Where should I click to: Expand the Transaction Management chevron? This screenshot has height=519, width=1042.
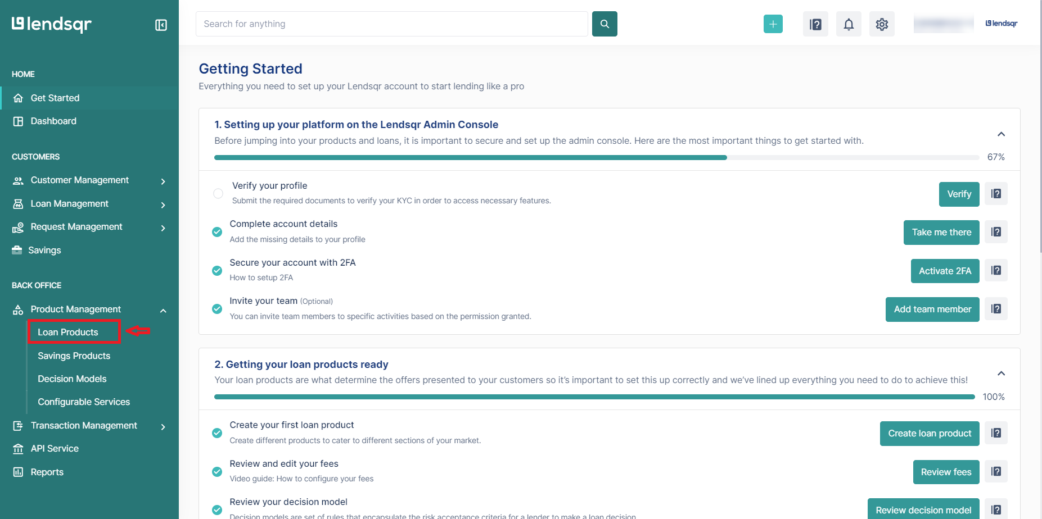(x=163, y=427)
